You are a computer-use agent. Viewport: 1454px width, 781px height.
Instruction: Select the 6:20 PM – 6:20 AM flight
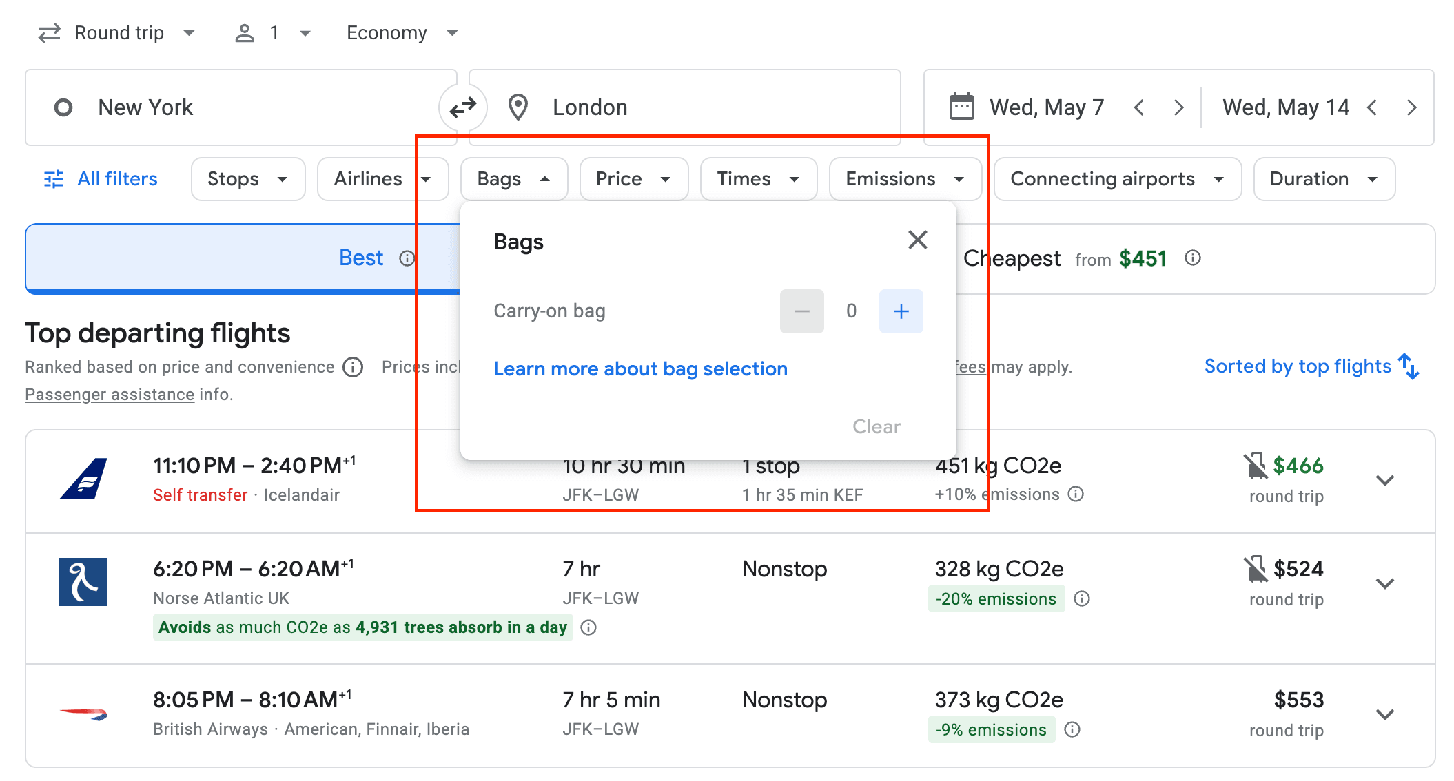730,598
